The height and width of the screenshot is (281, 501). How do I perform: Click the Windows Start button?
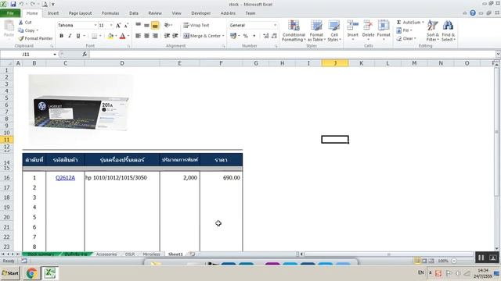coord(10,273)
